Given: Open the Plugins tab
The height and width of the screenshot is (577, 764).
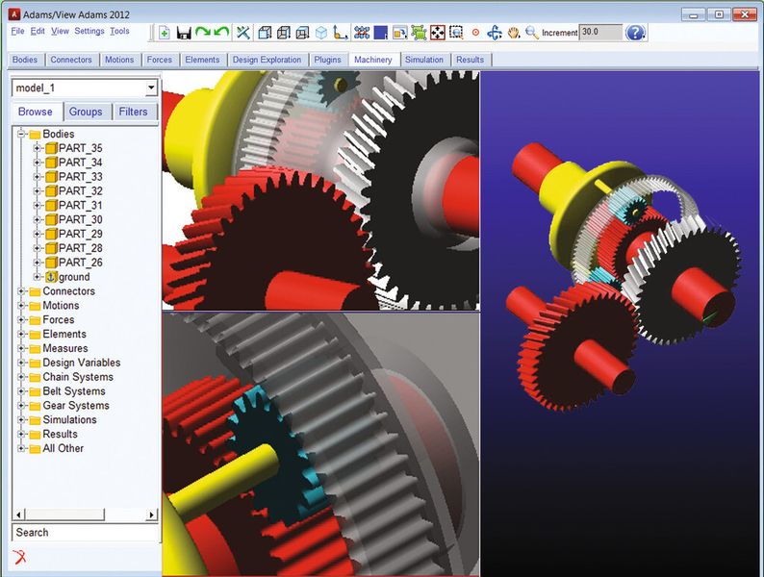Looking at the screenshot, I should [327, 60].
